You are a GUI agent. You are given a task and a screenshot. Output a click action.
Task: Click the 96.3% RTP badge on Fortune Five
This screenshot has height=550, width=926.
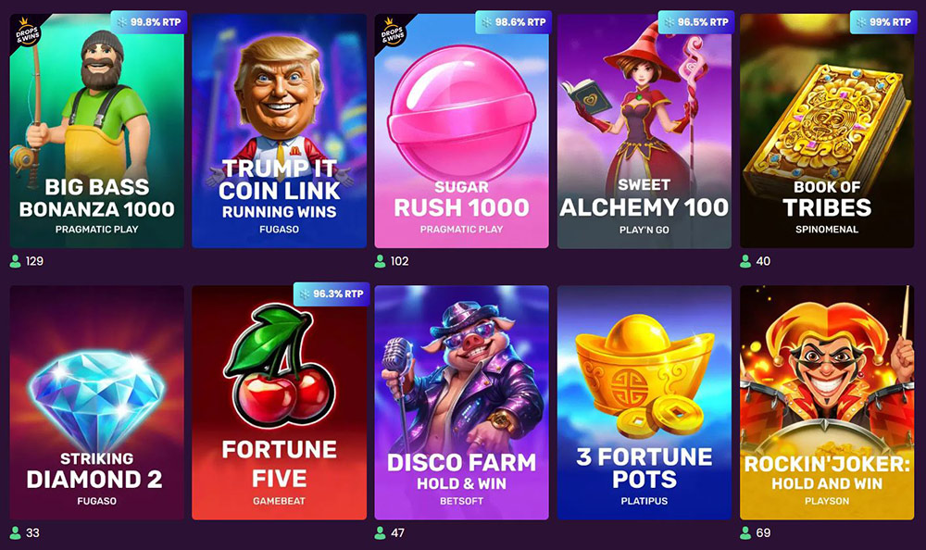[x=332, y=294]
